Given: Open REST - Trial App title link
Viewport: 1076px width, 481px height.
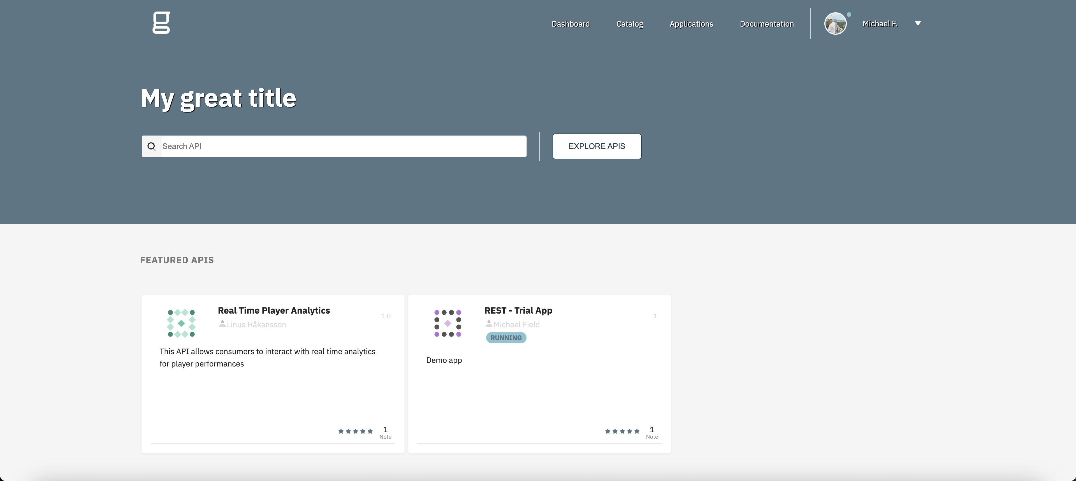Looking at the screenshot, I should [518, 311].
